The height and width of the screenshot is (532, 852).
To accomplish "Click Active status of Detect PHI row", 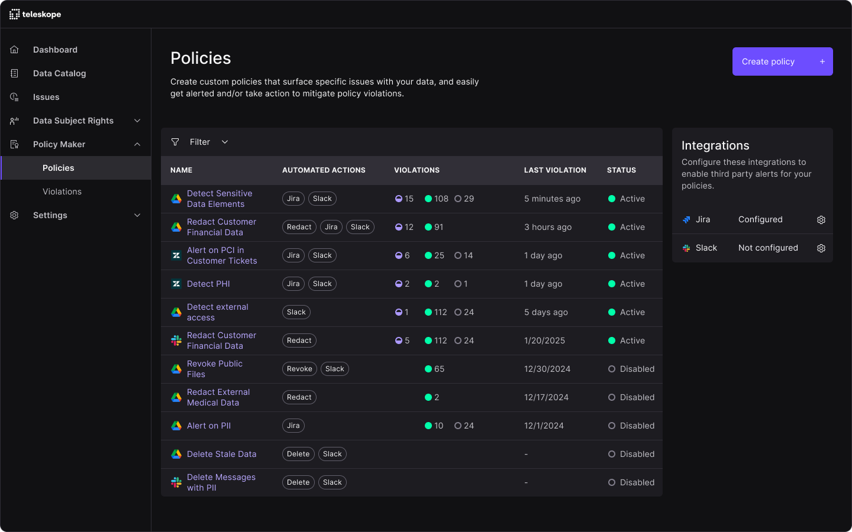I will click(627, 284).
